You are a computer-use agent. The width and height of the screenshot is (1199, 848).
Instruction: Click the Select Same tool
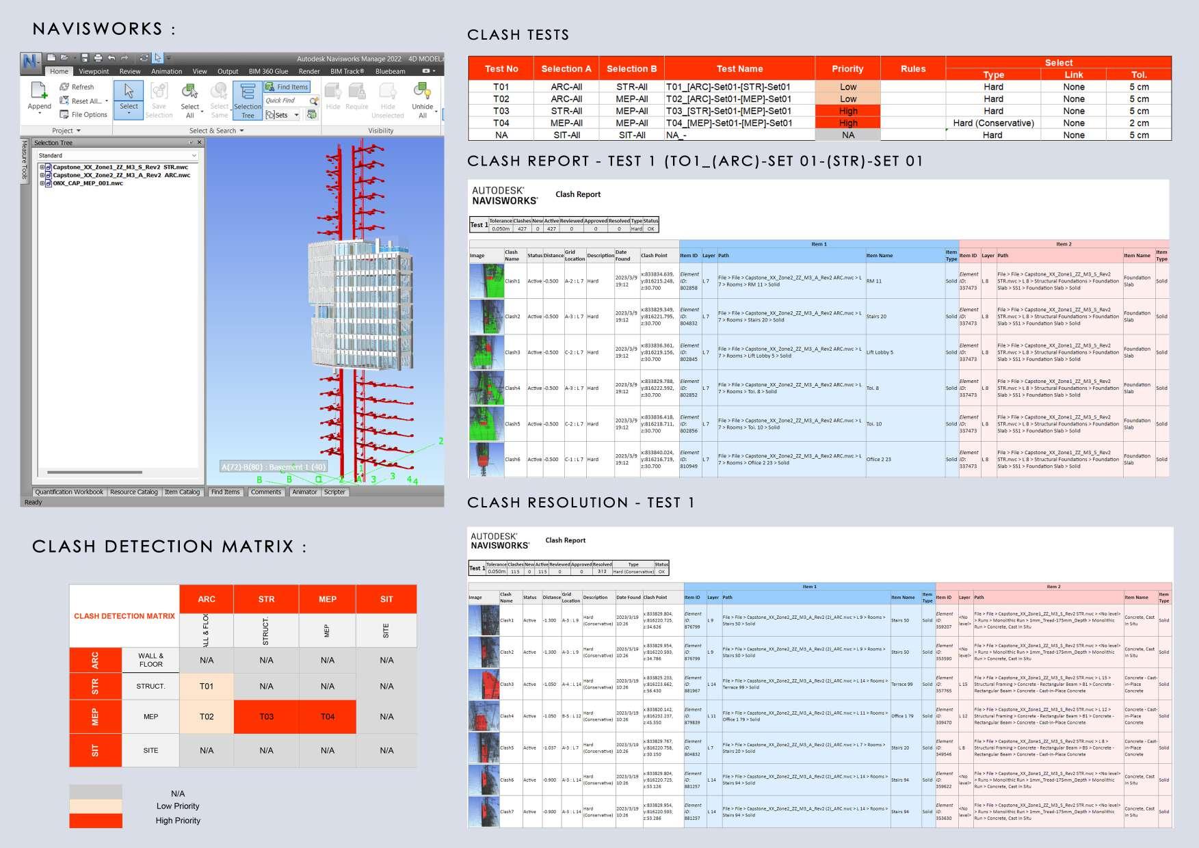pos(220,100)
